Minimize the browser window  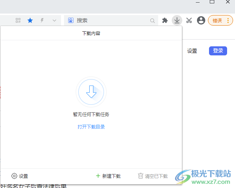[198, 2]
